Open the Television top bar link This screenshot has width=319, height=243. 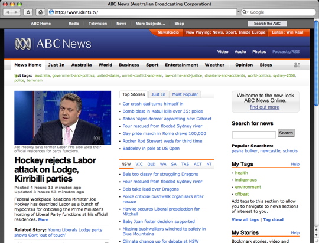click(97, 24)
